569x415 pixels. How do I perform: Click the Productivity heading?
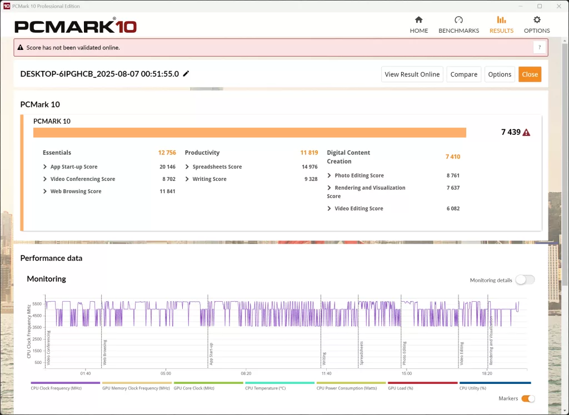tap(202, 153)
